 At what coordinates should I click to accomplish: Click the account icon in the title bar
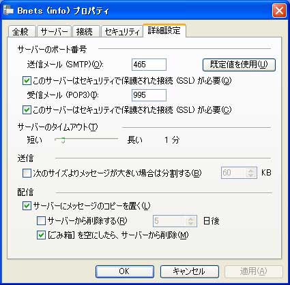8,11
